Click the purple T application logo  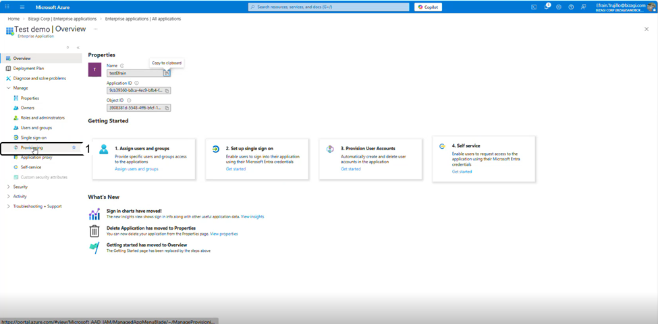[x=95, y=69]
